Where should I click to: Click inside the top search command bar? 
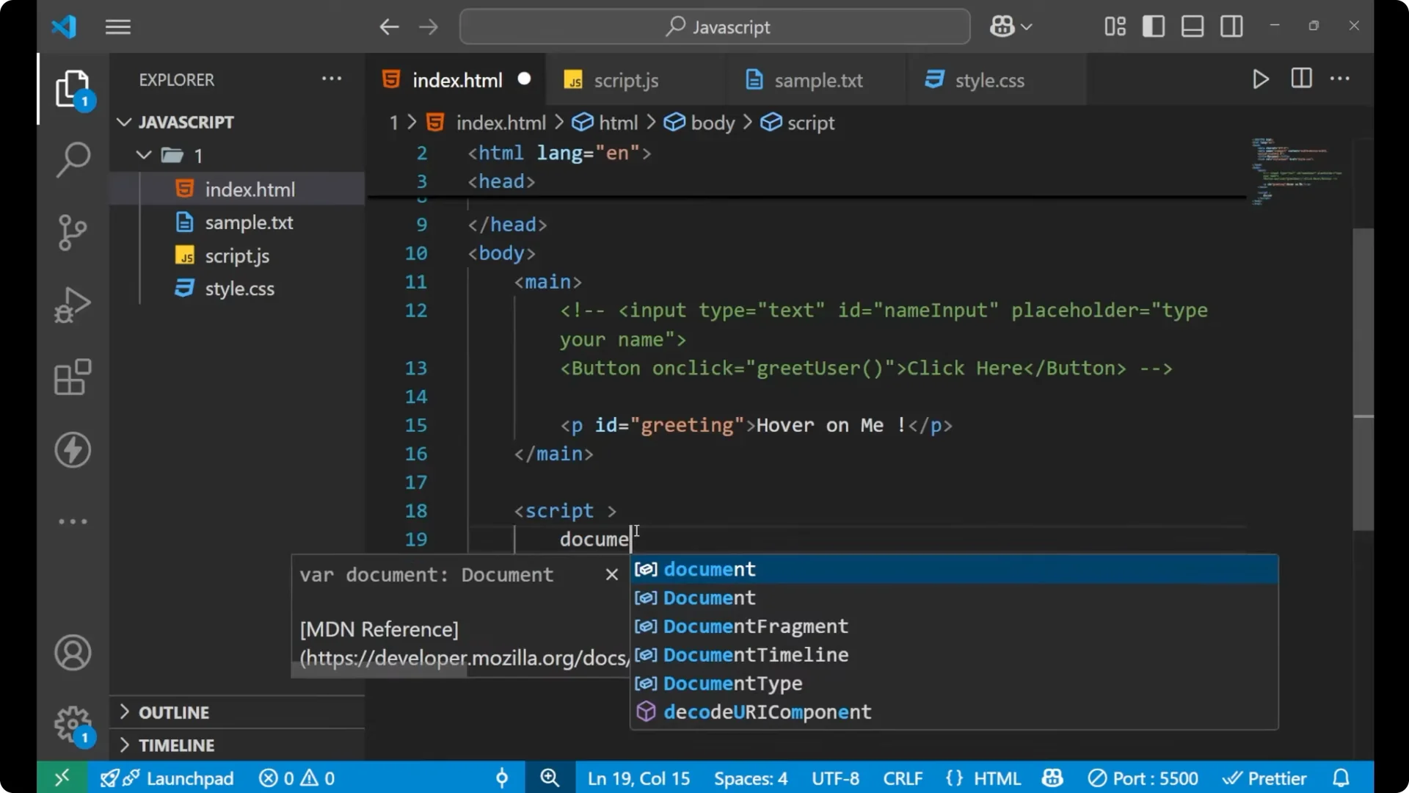(x=714, y=26)
